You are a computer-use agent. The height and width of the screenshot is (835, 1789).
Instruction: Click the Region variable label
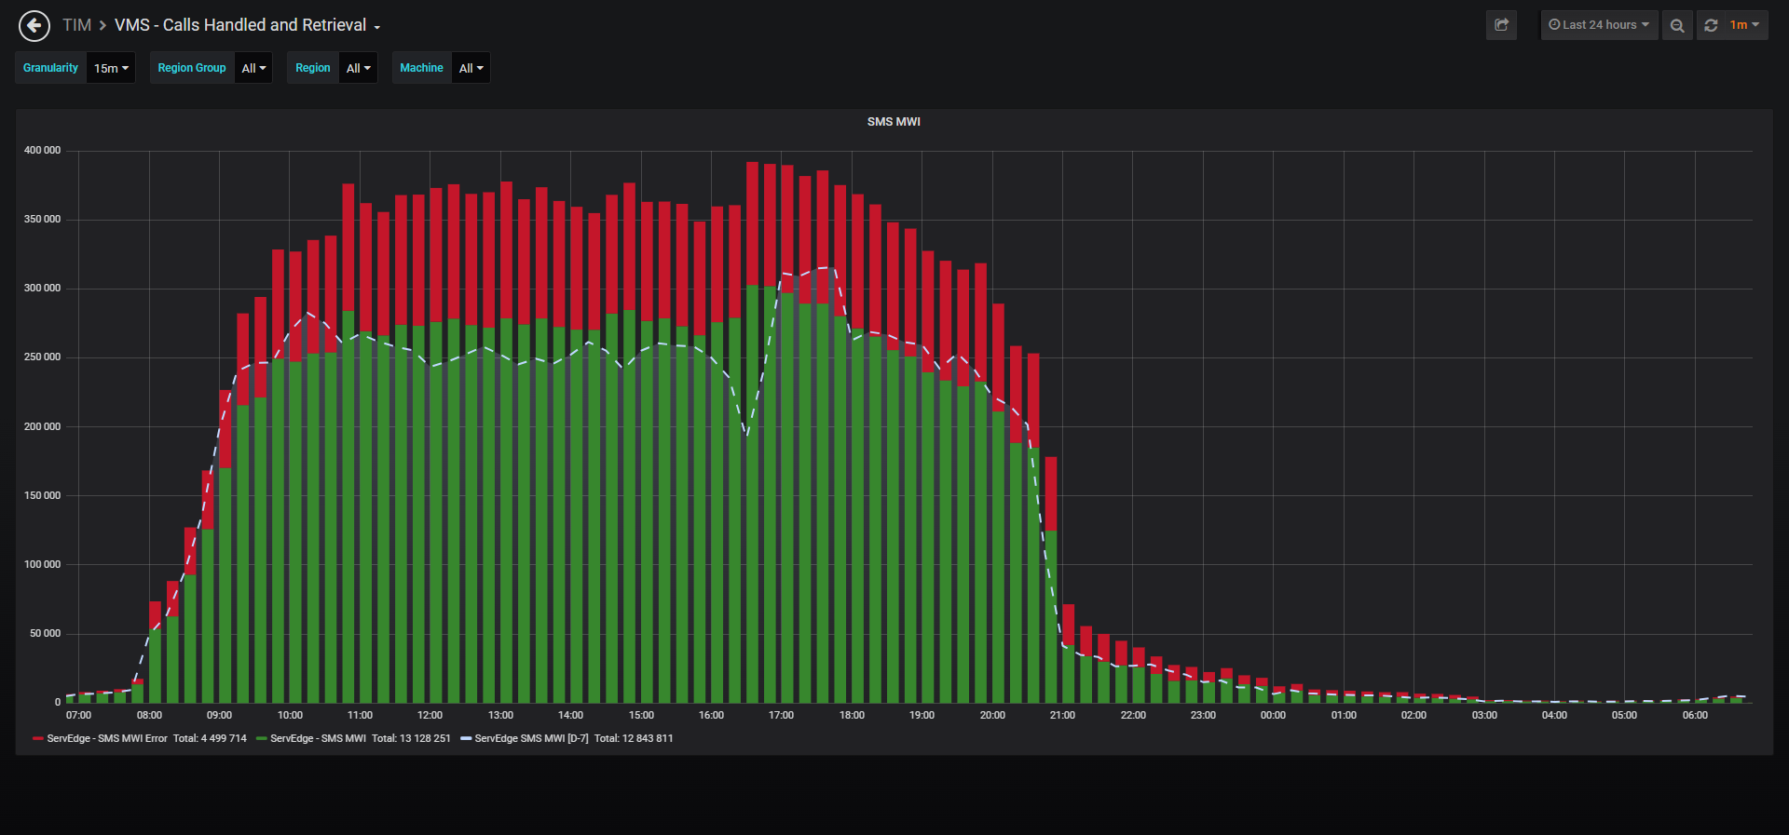point(313,68)
